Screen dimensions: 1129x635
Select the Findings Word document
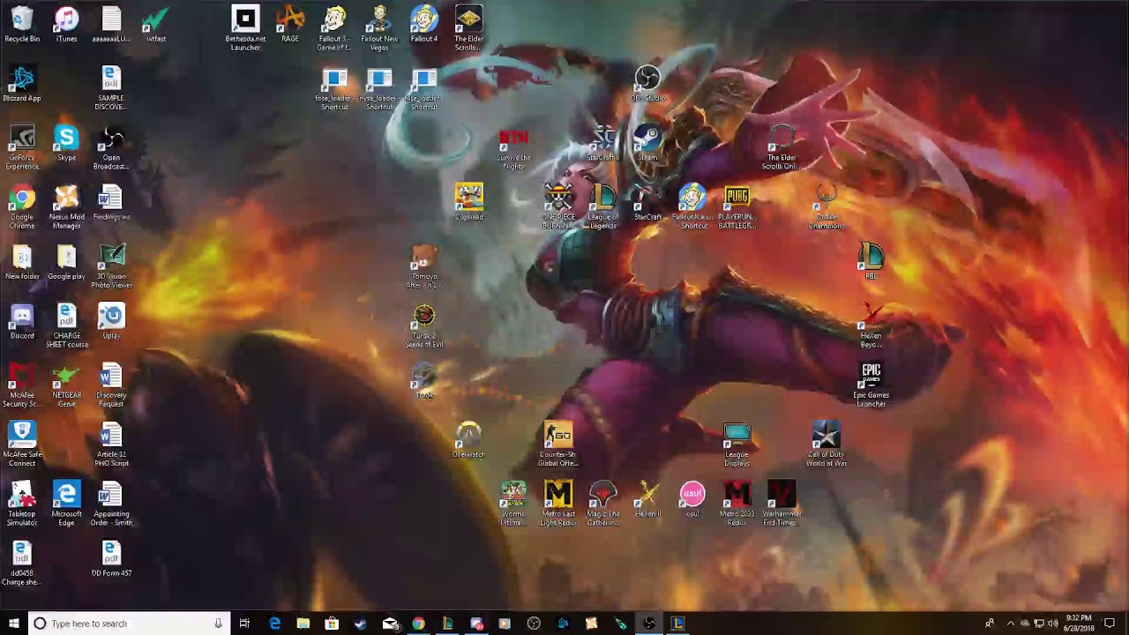pyautogui.click(x=111, y=203)
